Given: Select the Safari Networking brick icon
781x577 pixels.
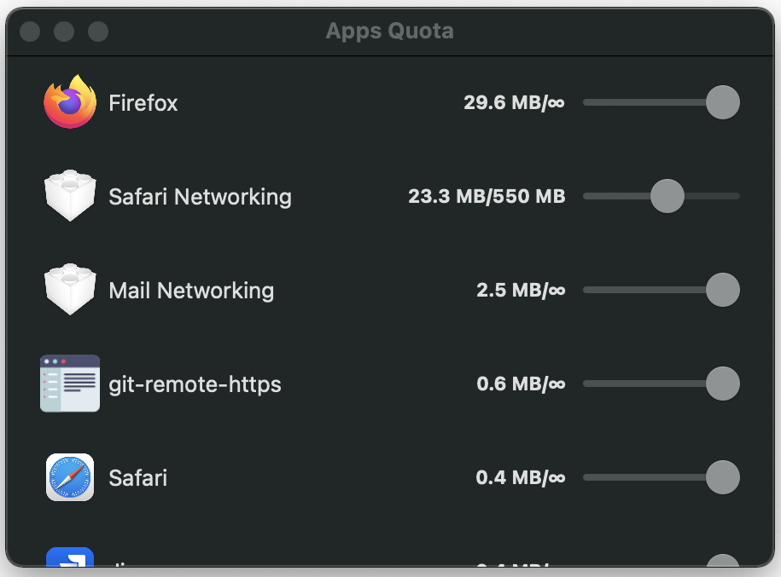Looking at the screenshot, I should pyautogui.click(x=70, y=195).
